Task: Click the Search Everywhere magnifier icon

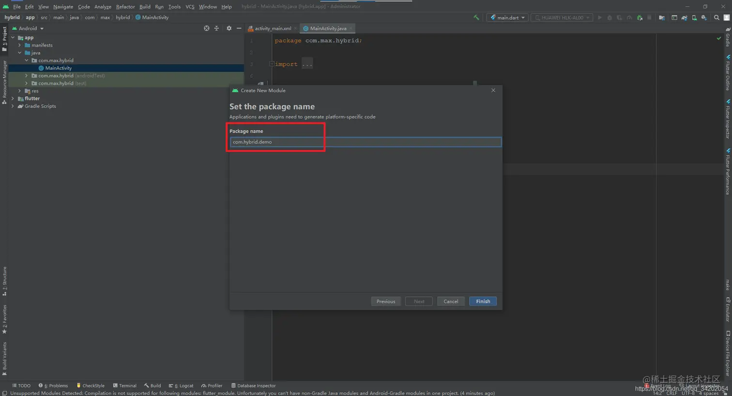Action: point(717,17)
